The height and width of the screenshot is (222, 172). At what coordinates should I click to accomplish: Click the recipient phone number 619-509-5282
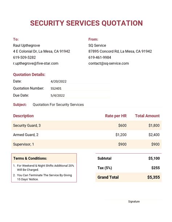[x=24, y=58]
